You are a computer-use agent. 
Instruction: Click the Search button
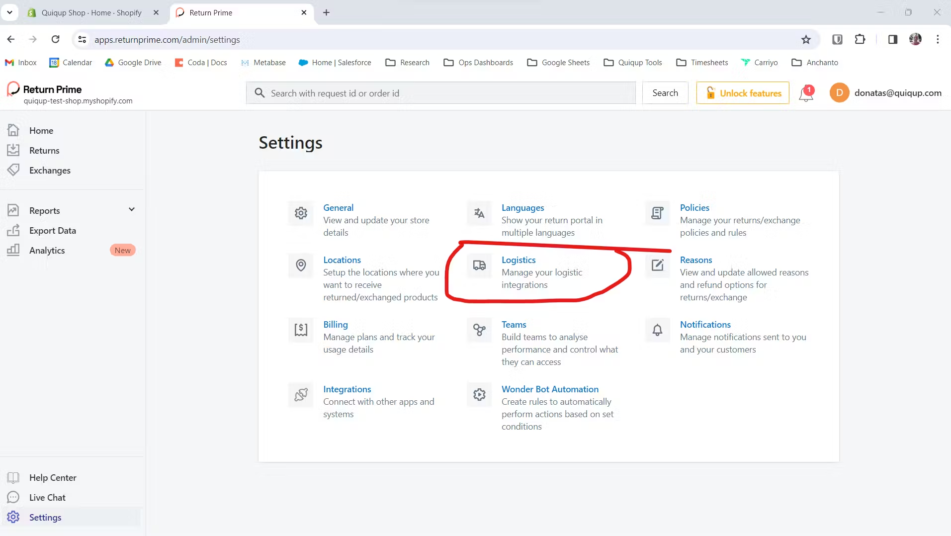click(x=665, y=93)
